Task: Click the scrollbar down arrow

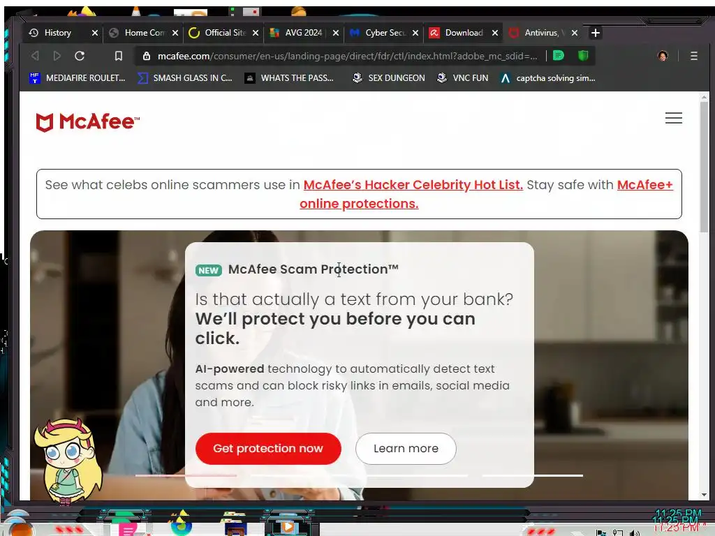Action: tap(704, 495)
